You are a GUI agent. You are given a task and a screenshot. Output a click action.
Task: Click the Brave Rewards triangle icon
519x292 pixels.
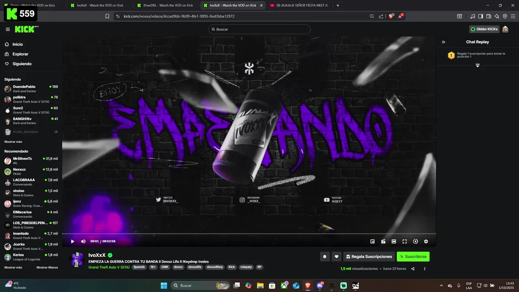coord(401,16)
